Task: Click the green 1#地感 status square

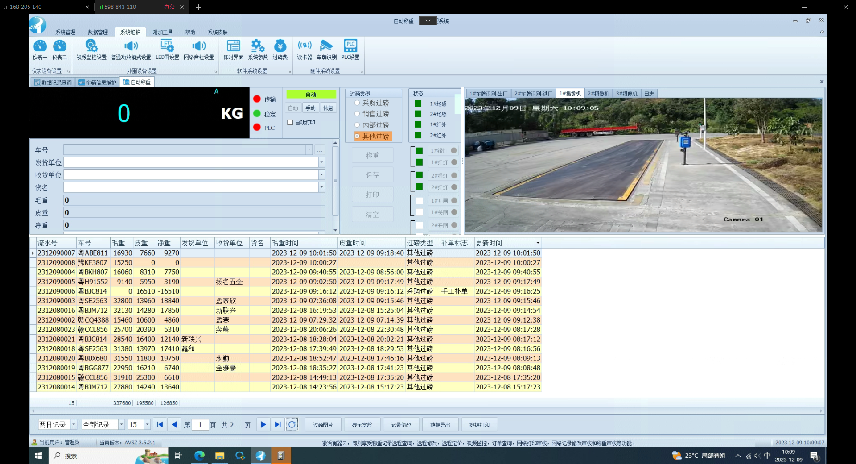Action: pos(418,104)
